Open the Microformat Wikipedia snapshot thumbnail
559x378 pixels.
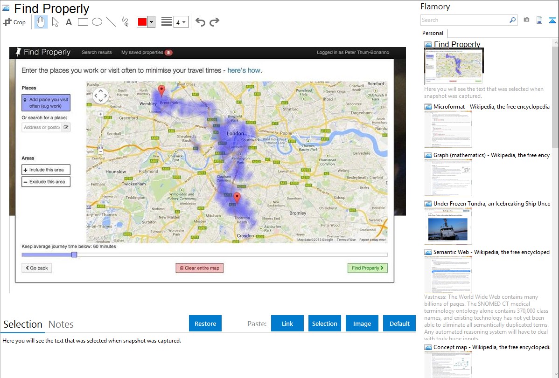448,129
